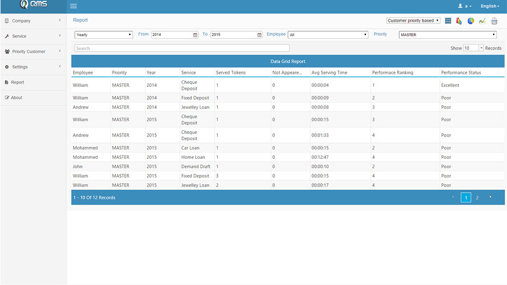Click the Priority Customer people icon
This screenshot has height=285, width=507.
[7, 51]
